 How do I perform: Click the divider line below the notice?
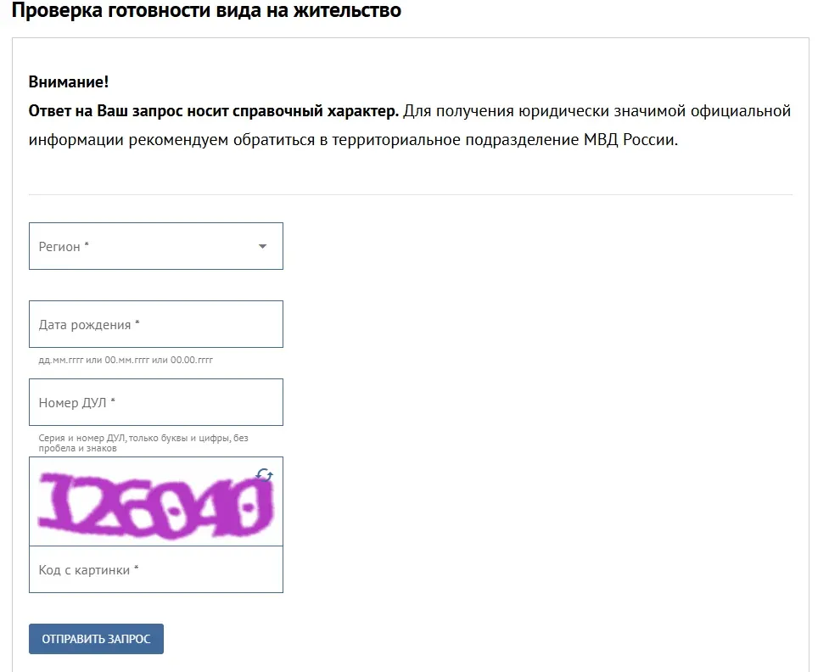(x=411, y=194)
